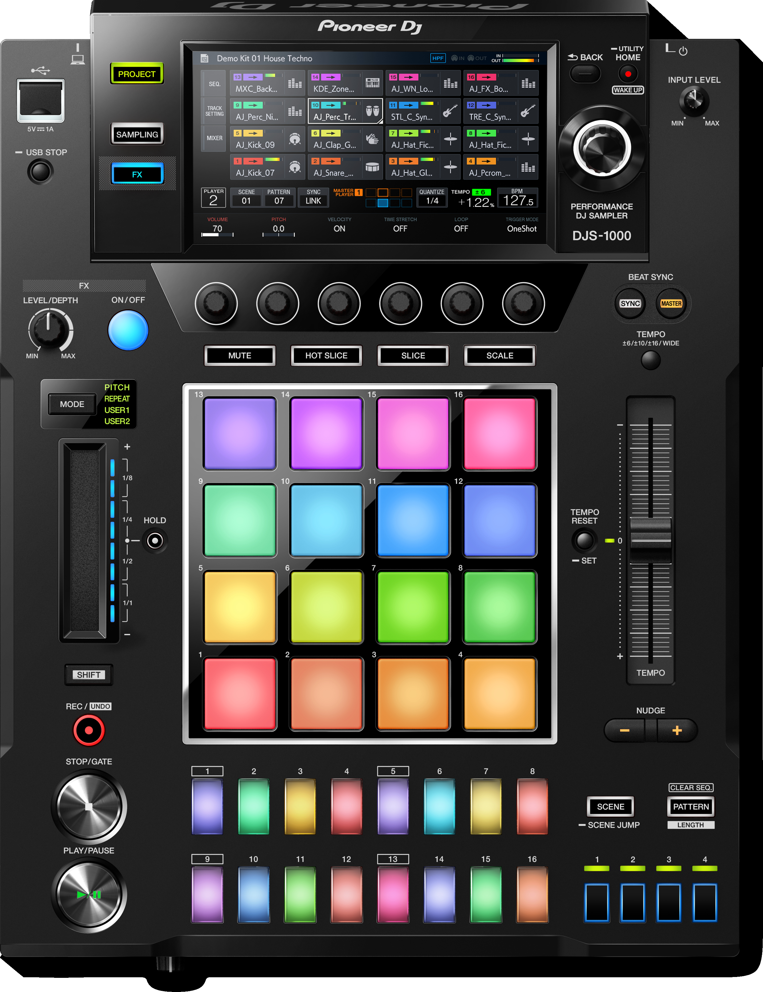This screenshot has width=763, height=992.
Task: Tap the AJ_Kick_07 kick drum icon
Action: (x=295, y=167)
